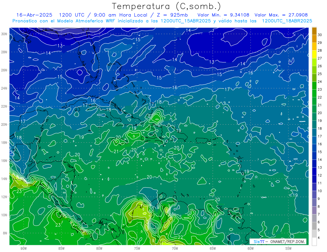Click the "60W" longitude axis label
This screenshot has width=327, height=252.
[x=250, y=249]
